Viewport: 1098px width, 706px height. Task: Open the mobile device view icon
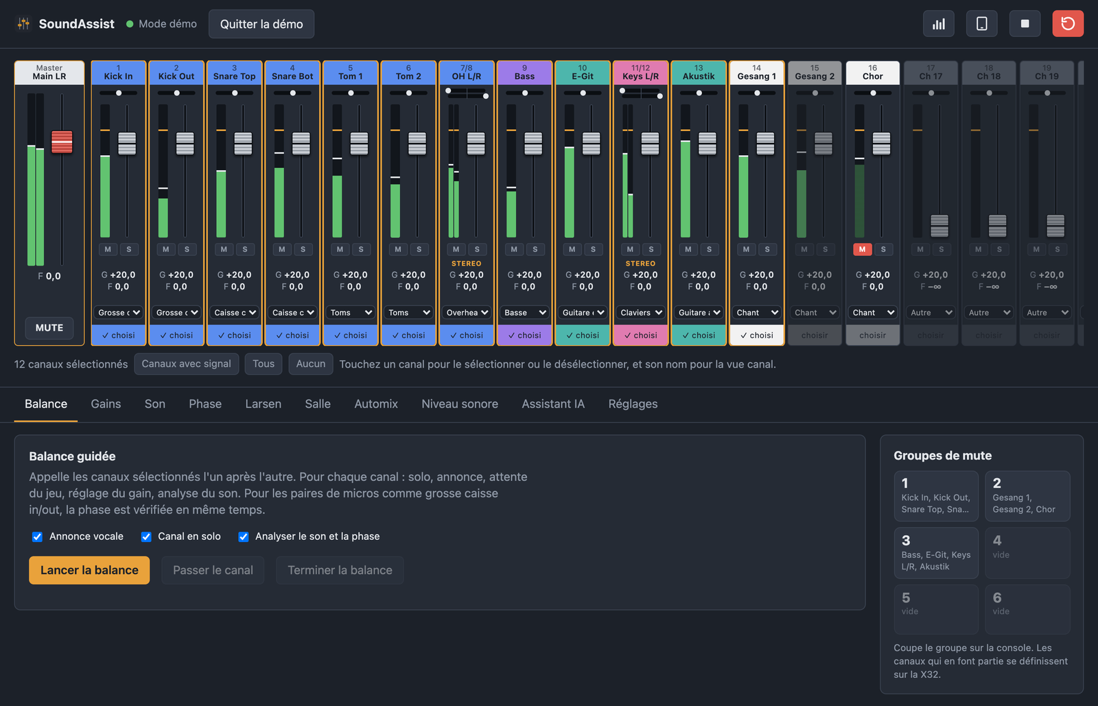pyautogui.click(x=981, y=24)
